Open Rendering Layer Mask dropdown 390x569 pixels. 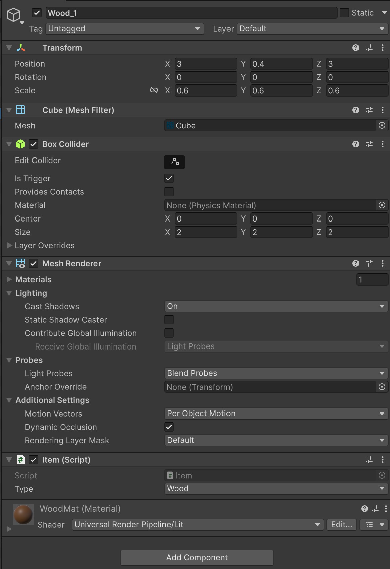click(x=276, y=440)
